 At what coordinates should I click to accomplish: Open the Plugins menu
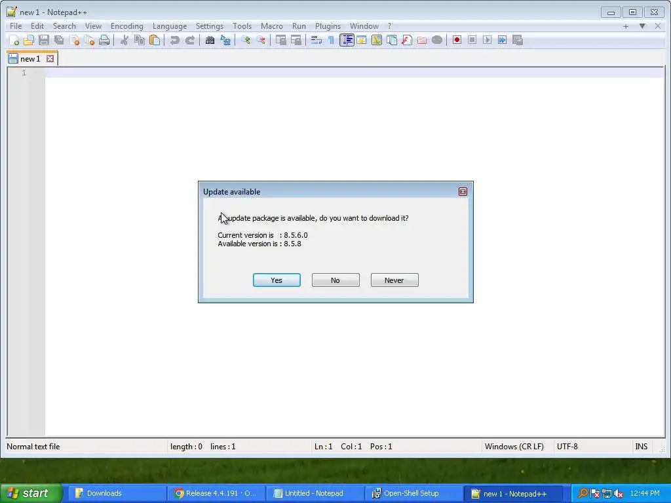[328, 26]
